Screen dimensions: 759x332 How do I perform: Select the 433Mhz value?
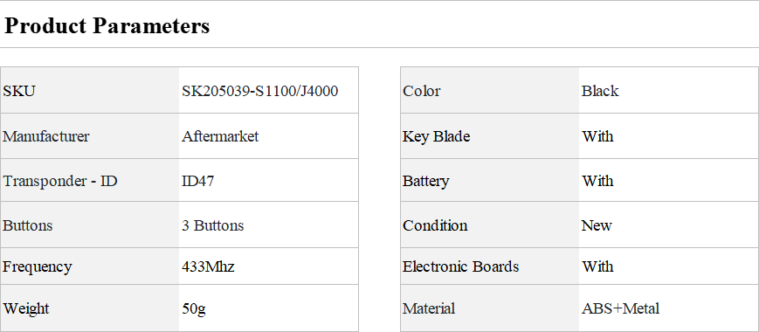208,266
